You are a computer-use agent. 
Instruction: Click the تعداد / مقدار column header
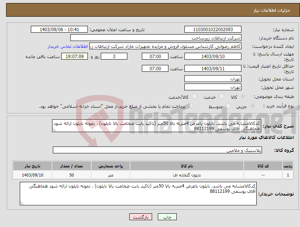(71, 166)
